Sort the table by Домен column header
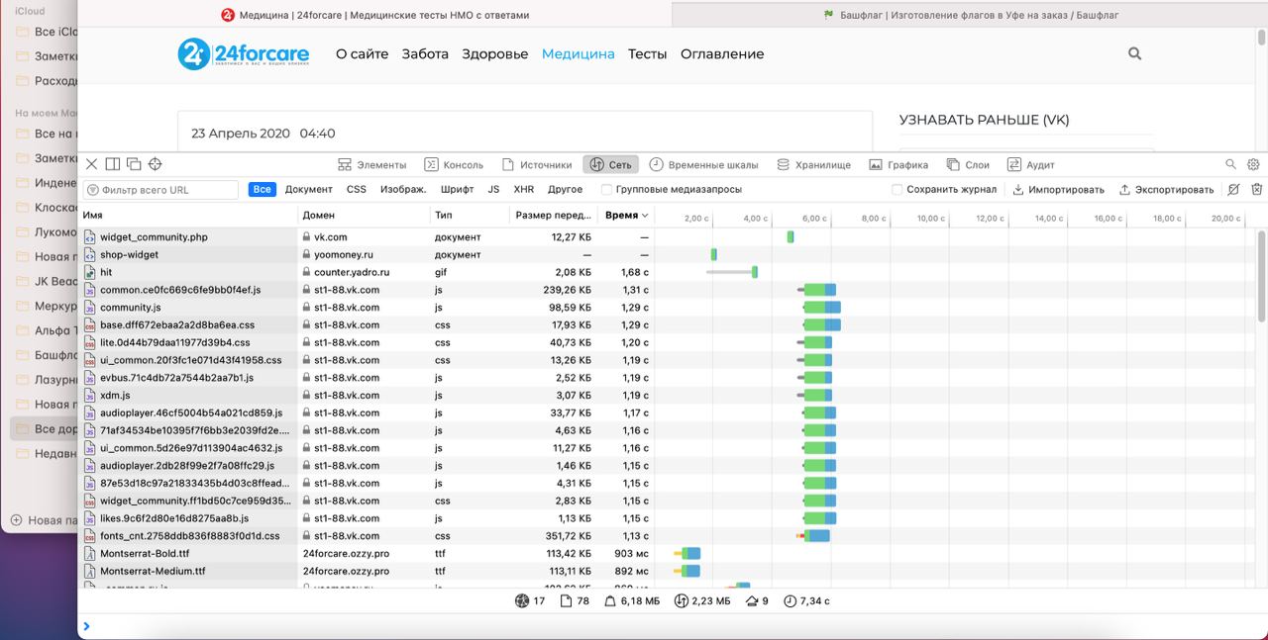 (x=365, y=216)
